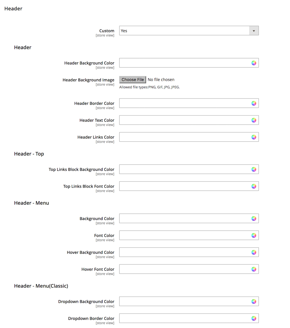Image resolution: width=290 pixels, height=328 pixels.
Task: Open Hover Background Color picker icon
Action: click(254, 252)
